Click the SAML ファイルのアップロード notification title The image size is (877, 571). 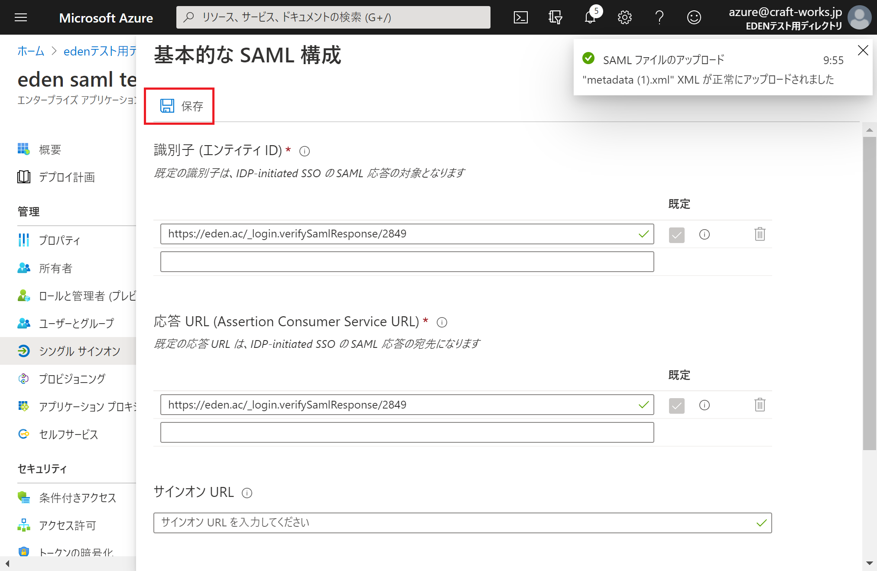[663, 60]
